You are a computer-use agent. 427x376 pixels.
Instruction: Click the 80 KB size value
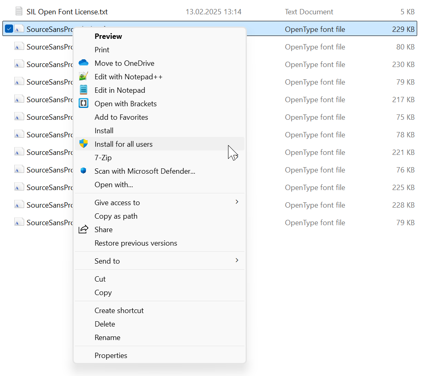pyautogui.click(x=405, y=47)
